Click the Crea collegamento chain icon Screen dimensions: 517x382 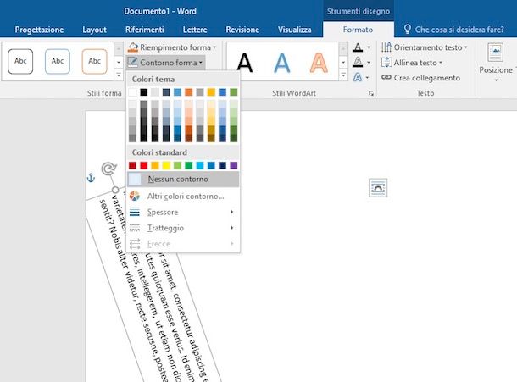pyautogui.click(x=386, y=77)
